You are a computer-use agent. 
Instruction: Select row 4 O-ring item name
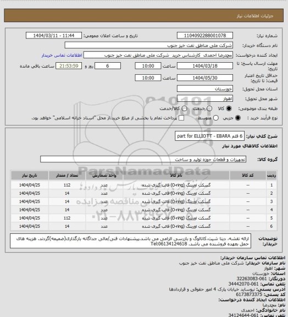(176, 210)
